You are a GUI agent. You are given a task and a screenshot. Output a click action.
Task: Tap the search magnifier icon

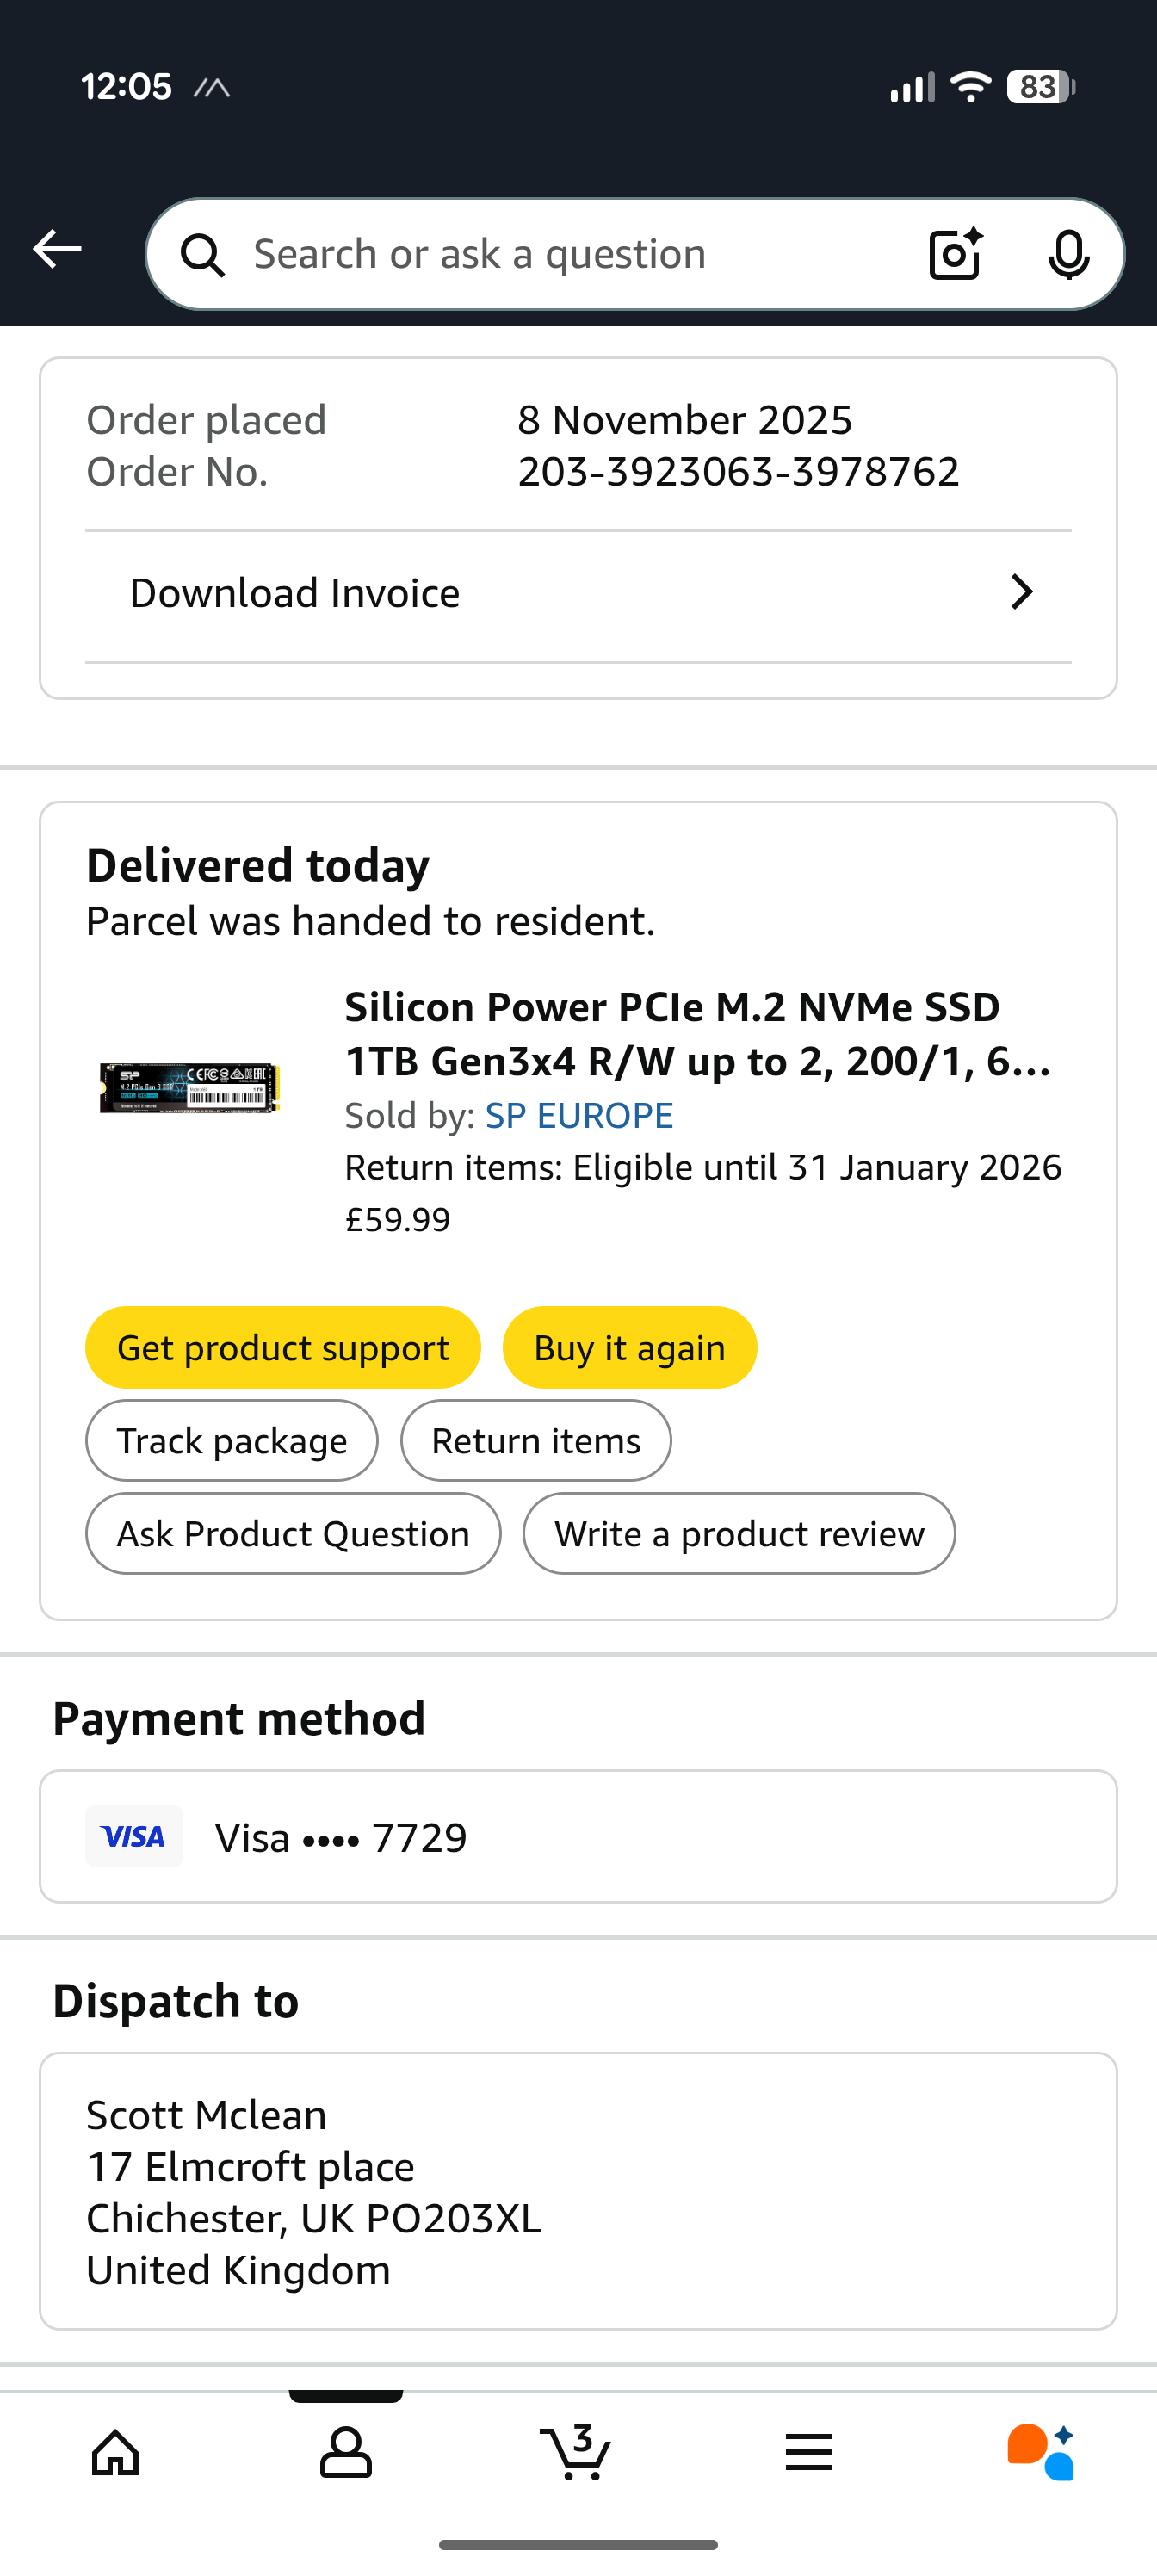[203, 255]
